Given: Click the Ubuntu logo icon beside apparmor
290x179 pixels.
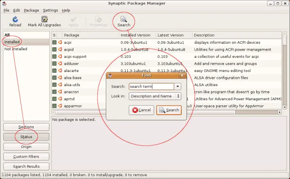Looking at the screenshot, I should coord(60,106).
